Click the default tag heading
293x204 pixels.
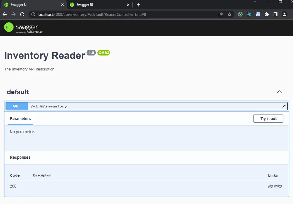[18, 92]
